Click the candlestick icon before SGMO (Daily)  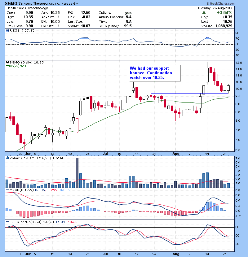(x=7, y=62)
